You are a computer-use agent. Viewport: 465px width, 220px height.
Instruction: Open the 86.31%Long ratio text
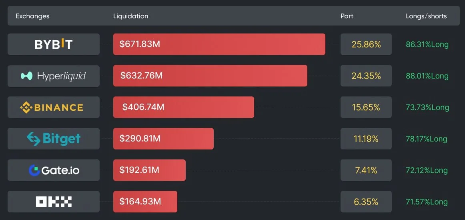coord(427,45)
